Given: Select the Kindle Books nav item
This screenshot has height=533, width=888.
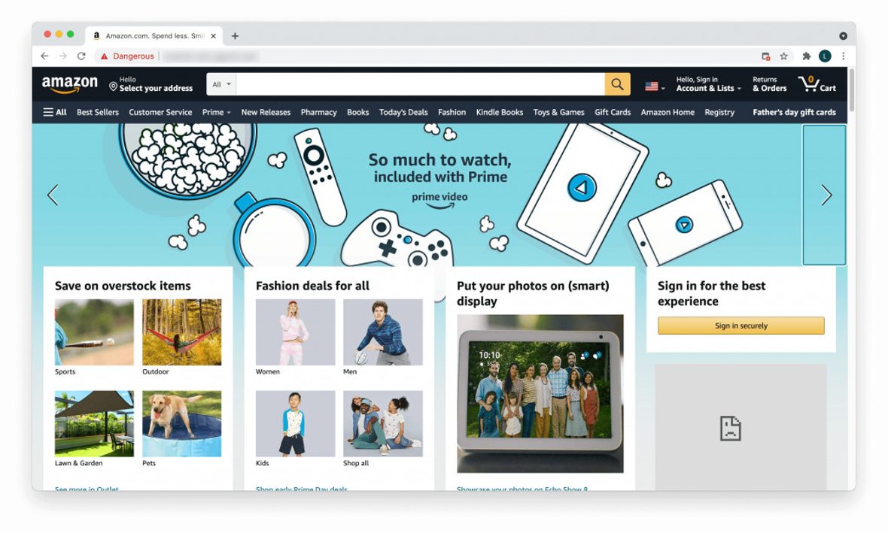Looking at the screenshot, I should point(499,111).
